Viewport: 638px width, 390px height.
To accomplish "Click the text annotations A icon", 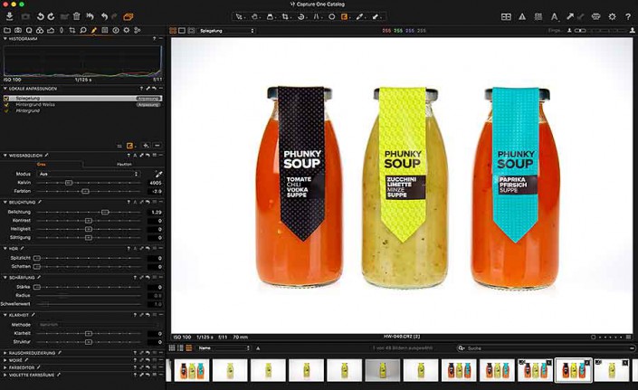I will tap(554, 16).
